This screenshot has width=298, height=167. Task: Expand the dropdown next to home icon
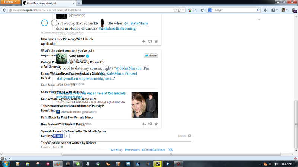pyautogui.click(x=195, y=10)
